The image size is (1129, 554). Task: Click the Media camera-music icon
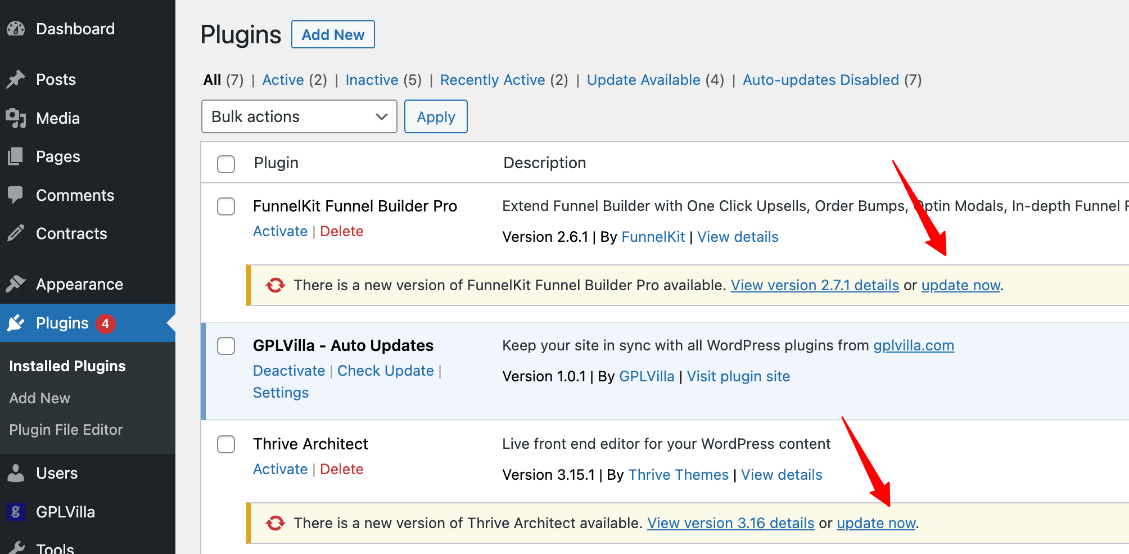click(16, 118)
